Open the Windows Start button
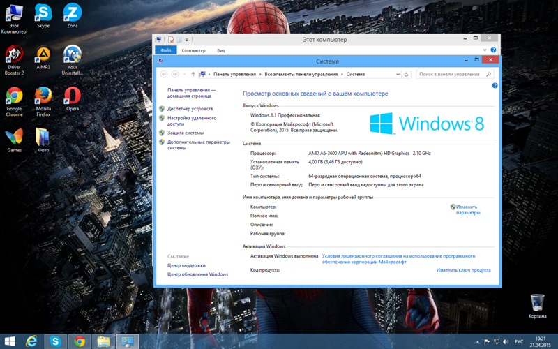The image size is (558, 349). click(x=10, y=341)
